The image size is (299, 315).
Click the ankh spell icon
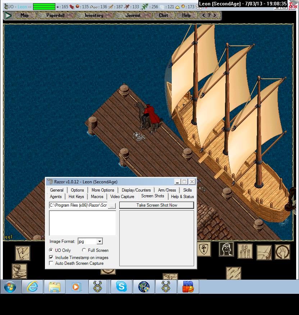tap(203, 249)
